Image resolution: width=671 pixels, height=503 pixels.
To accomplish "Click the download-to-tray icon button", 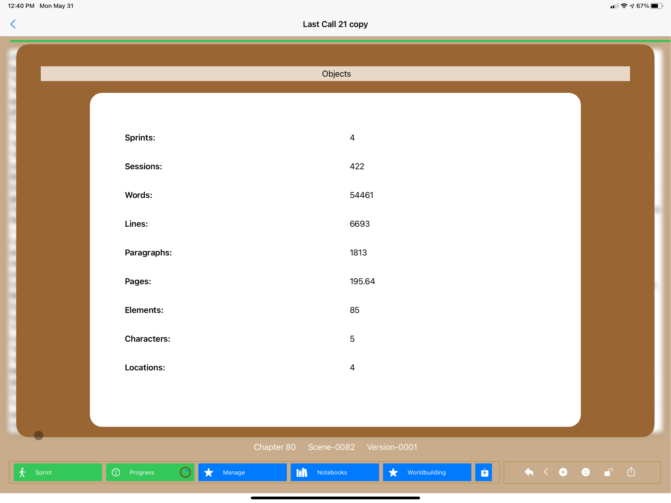I will click(484, 472).
